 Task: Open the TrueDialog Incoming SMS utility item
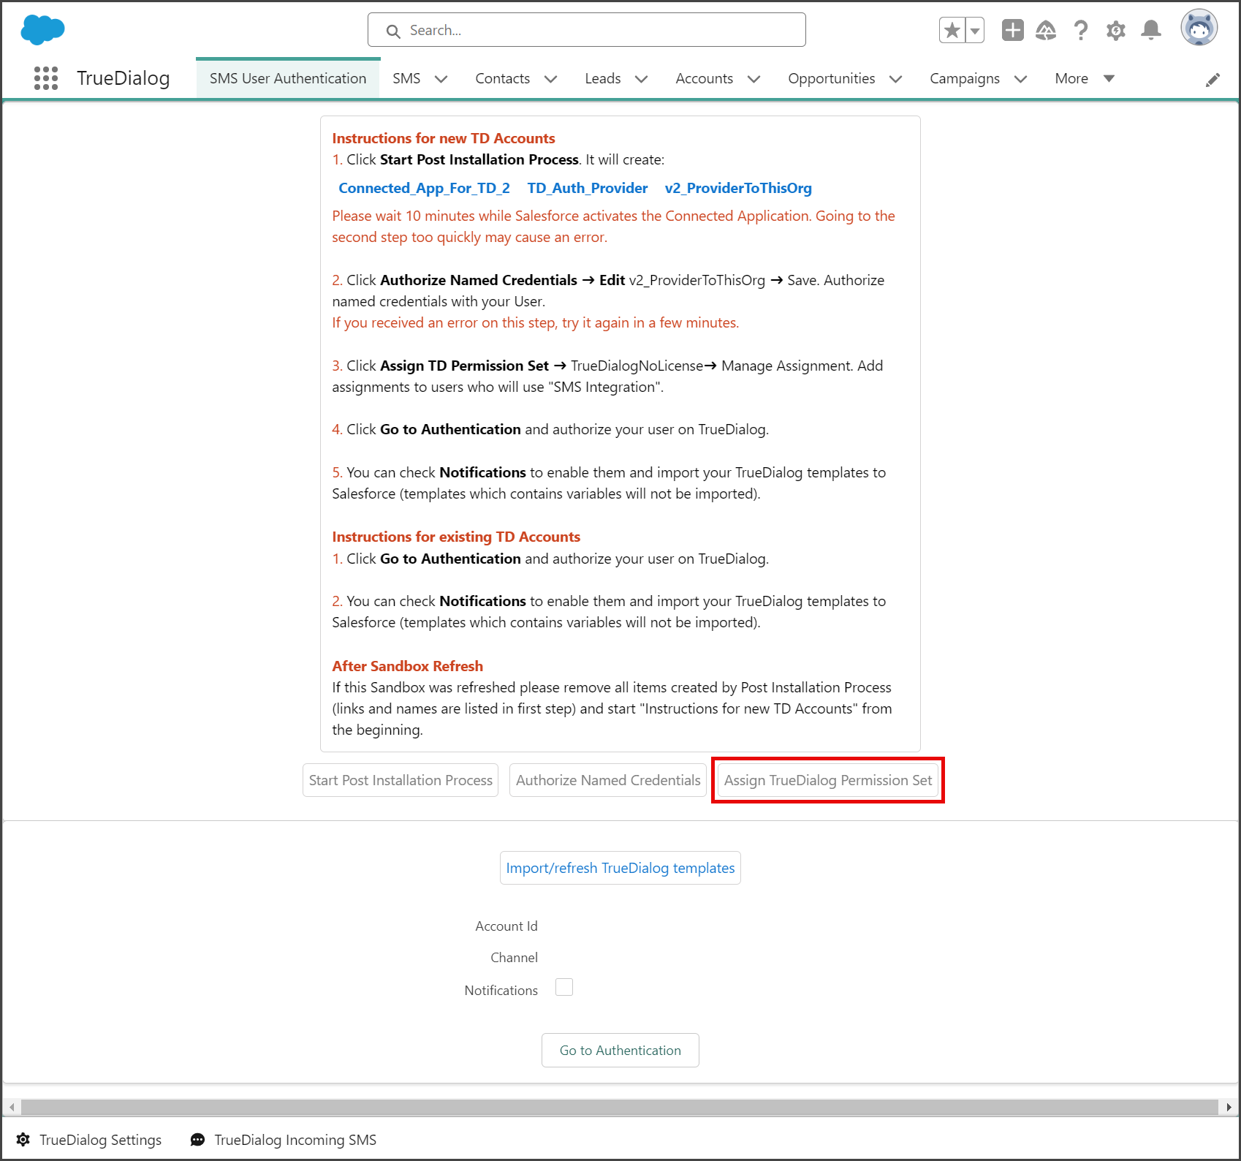pos(284,1140)
